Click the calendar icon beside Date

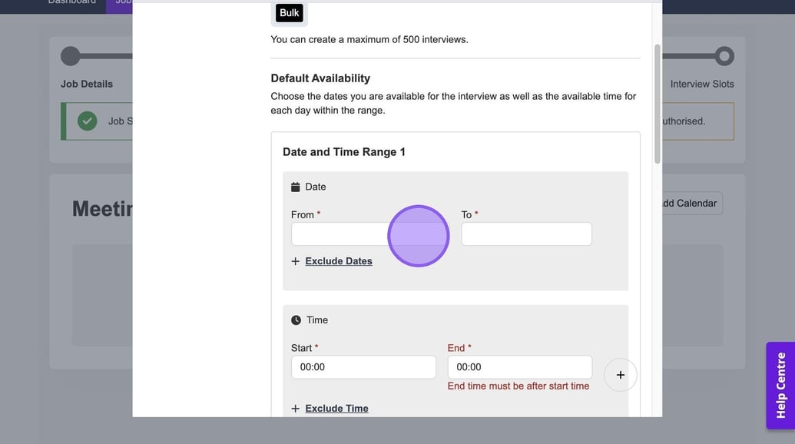(296, 187)
